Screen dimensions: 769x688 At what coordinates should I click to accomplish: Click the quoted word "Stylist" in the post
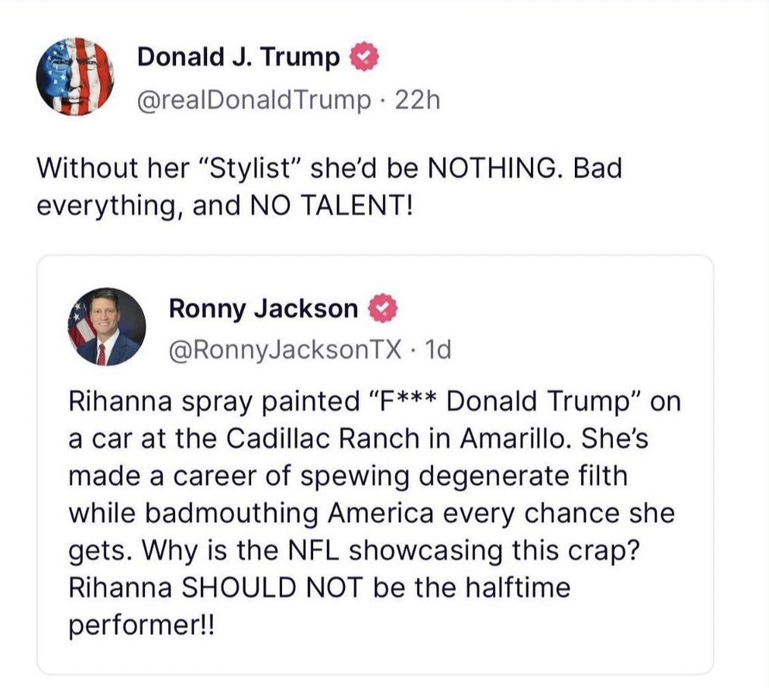coord(250,168)
